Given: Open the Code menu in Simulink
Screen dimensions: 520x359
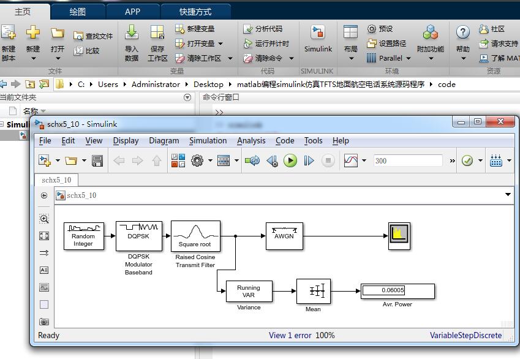Looking at the screenshot, I should tap(285, 141).
